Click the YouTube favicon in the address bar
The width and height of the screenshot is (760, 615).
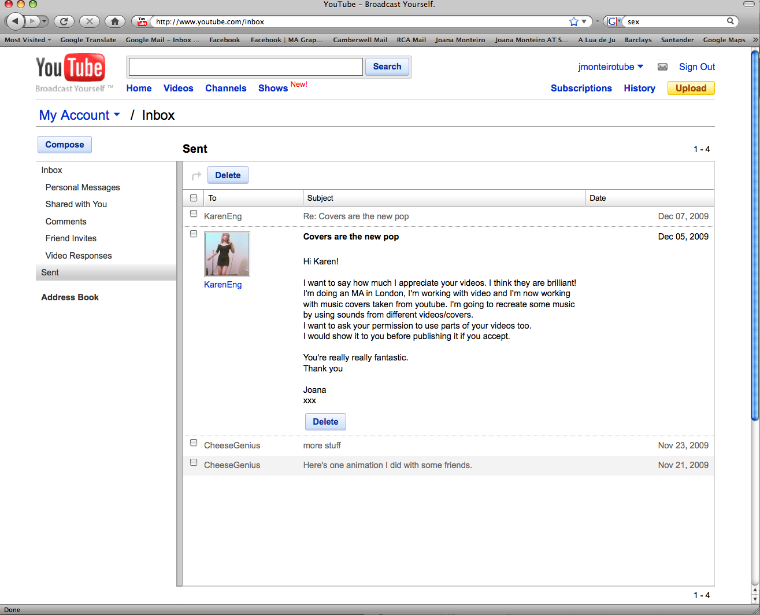tap(142, 21)
